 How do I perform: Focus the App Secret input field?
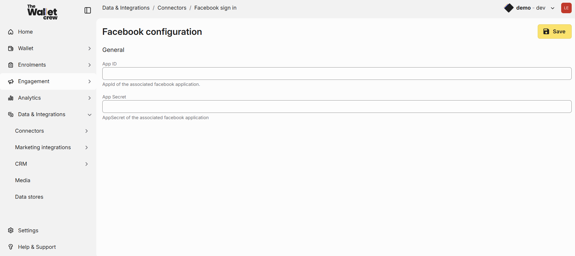click(x=337, y=107)
